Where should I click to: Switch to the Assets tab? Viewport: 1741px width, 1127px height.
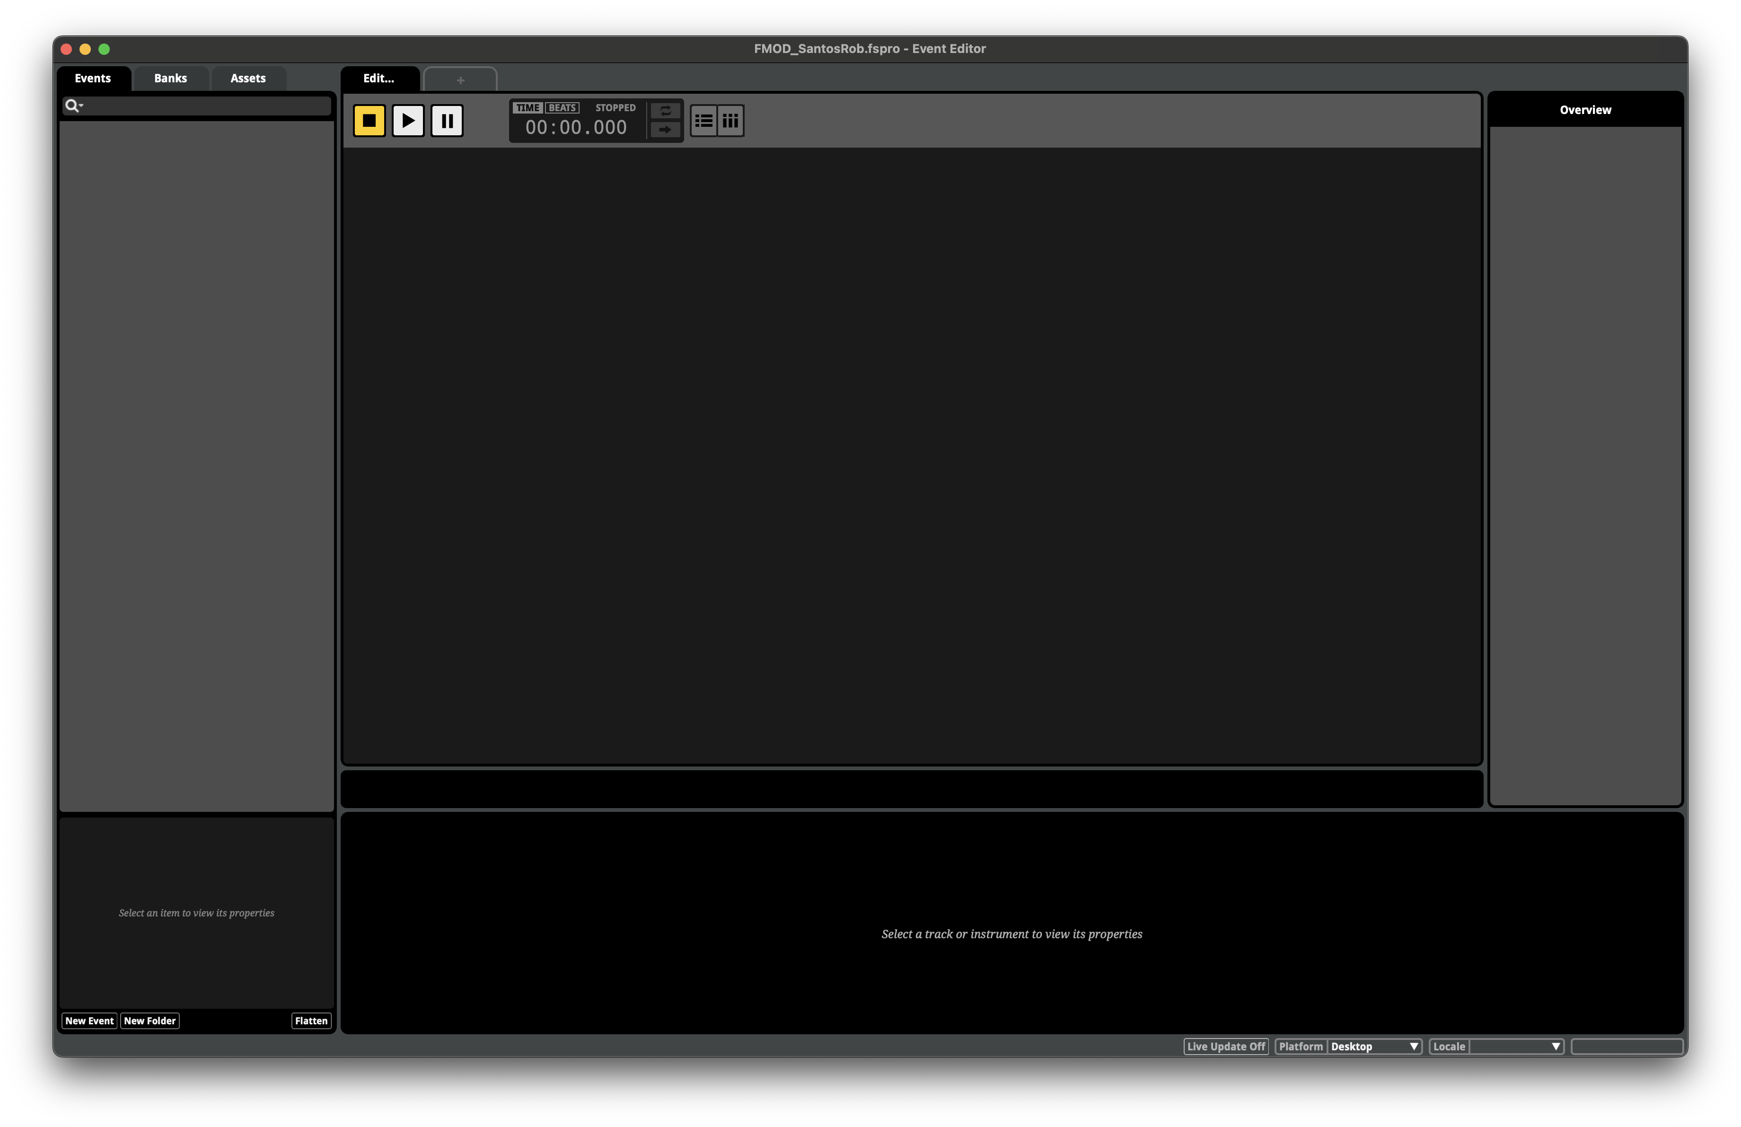pyautogui.click(x=248, y=78)
